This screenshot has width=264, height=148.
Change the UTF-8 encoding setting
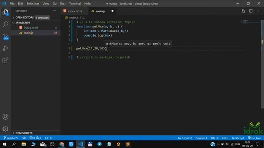coord(214,138)
